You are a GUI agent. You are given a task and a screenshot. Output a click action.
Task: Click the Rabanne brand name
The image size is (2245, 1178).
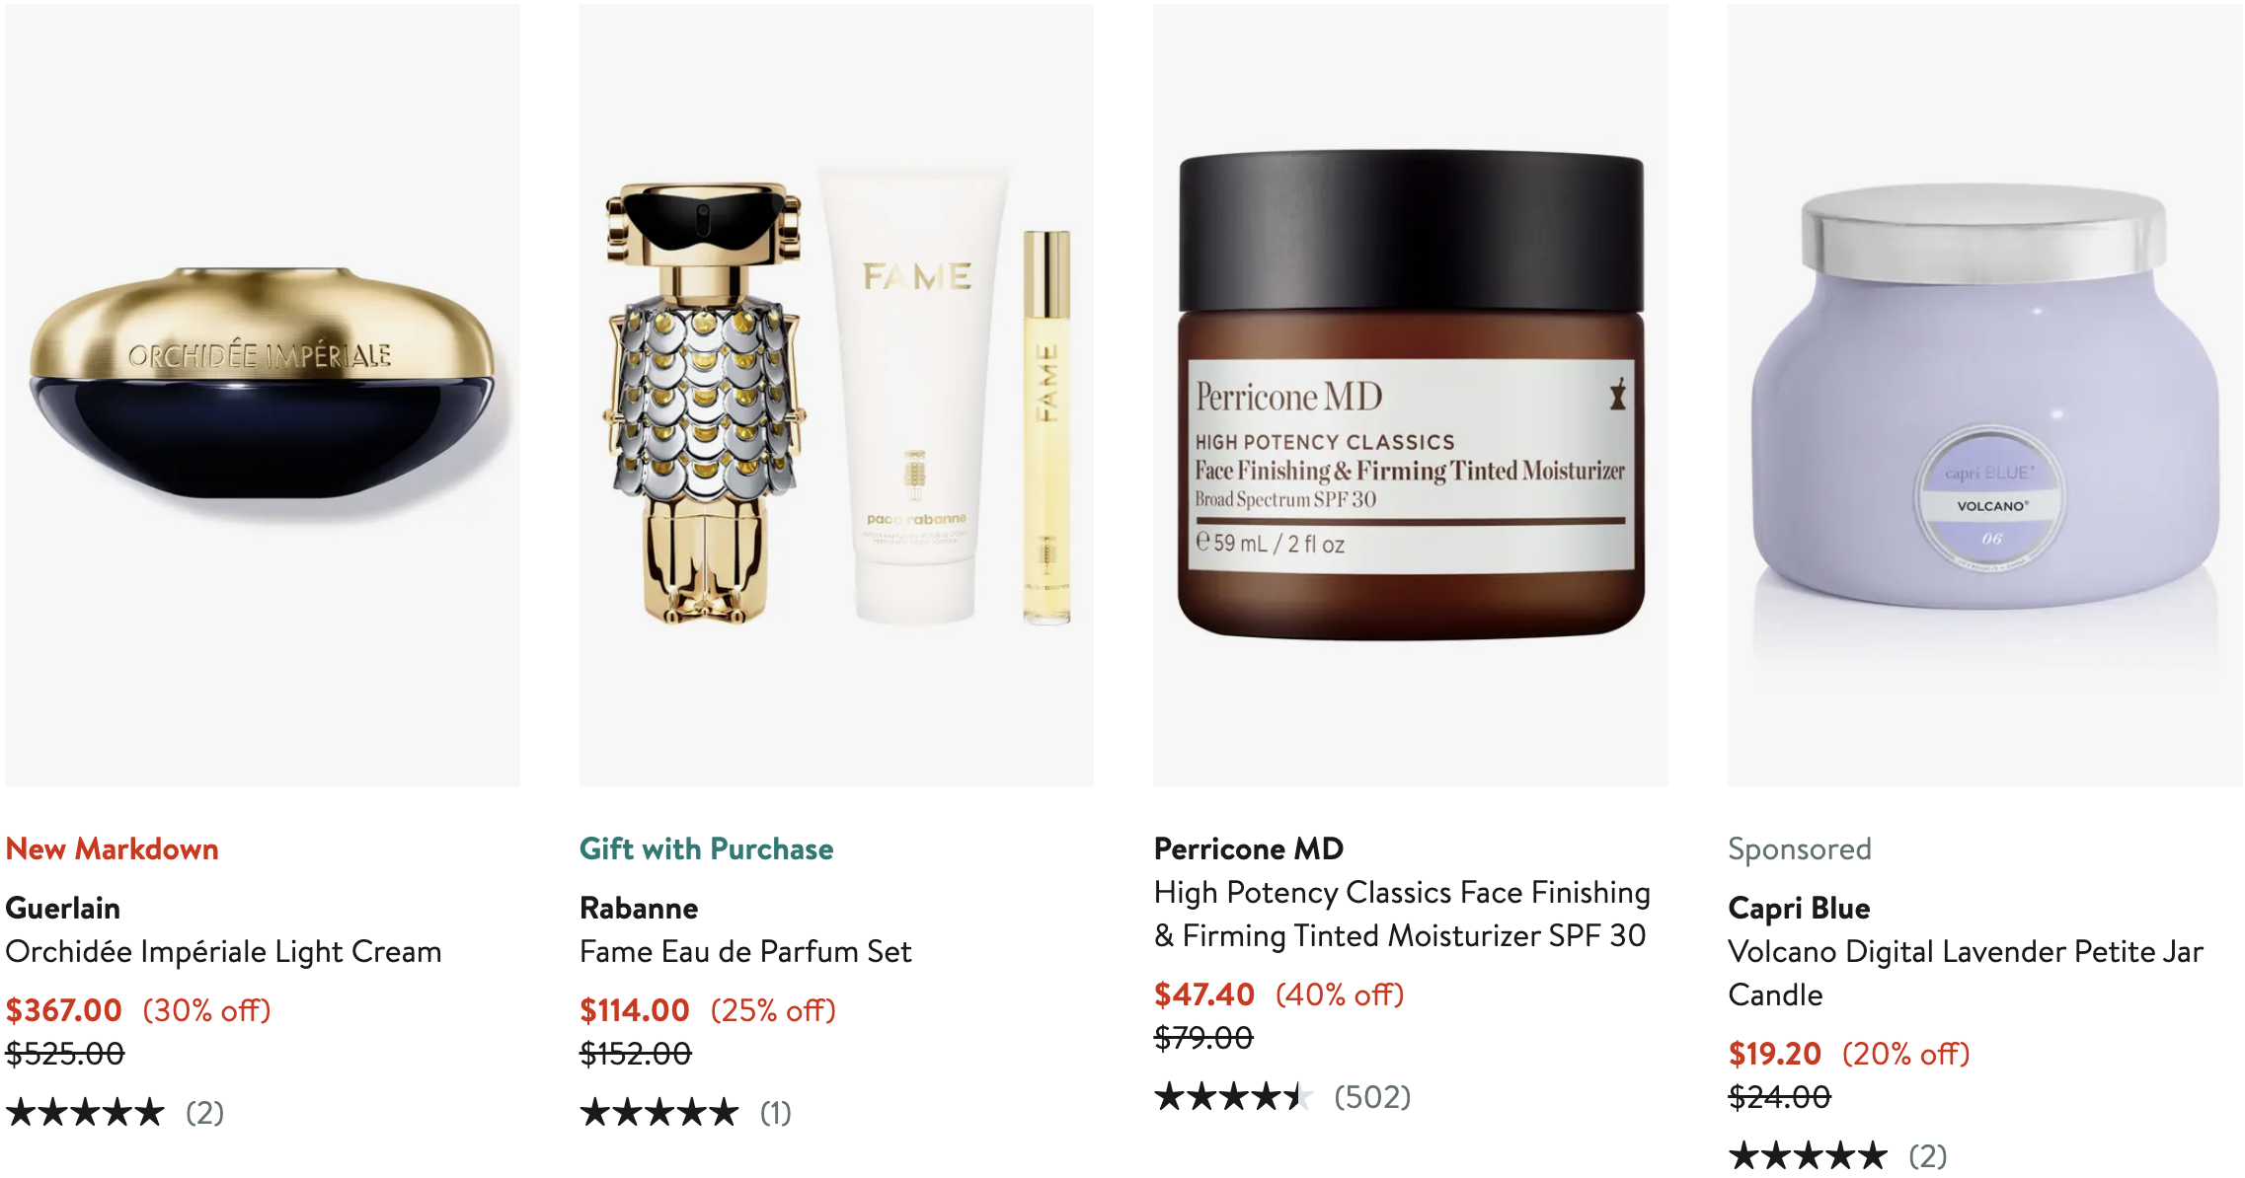[639, 908]
